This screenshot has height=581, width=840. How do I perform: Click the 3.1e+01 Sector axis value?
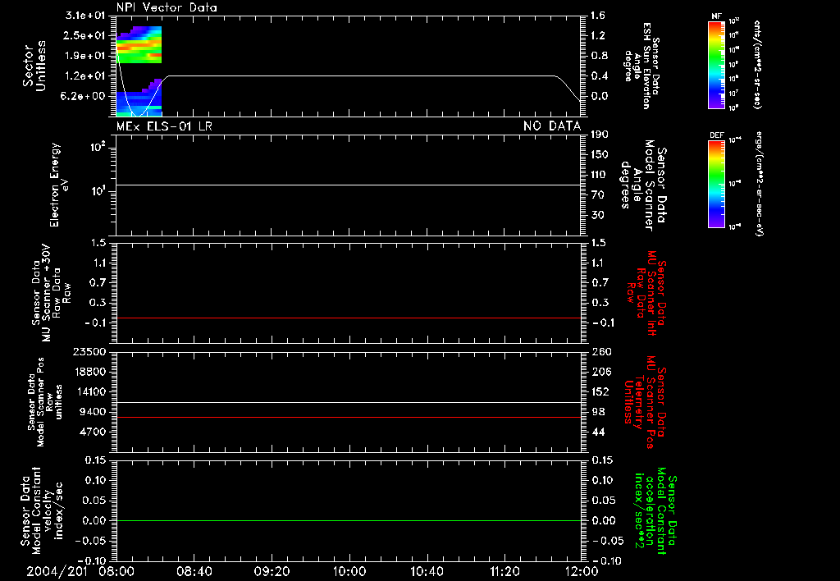coord(85,16)
